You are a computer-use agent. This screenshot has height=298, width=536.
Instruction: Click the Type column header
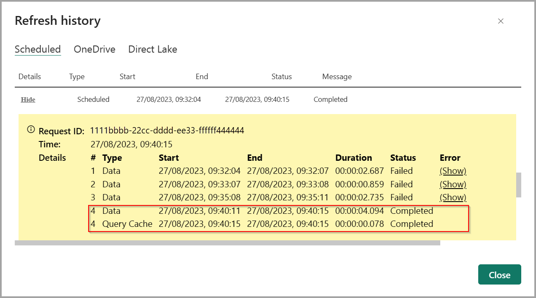[x=77, y=76]
